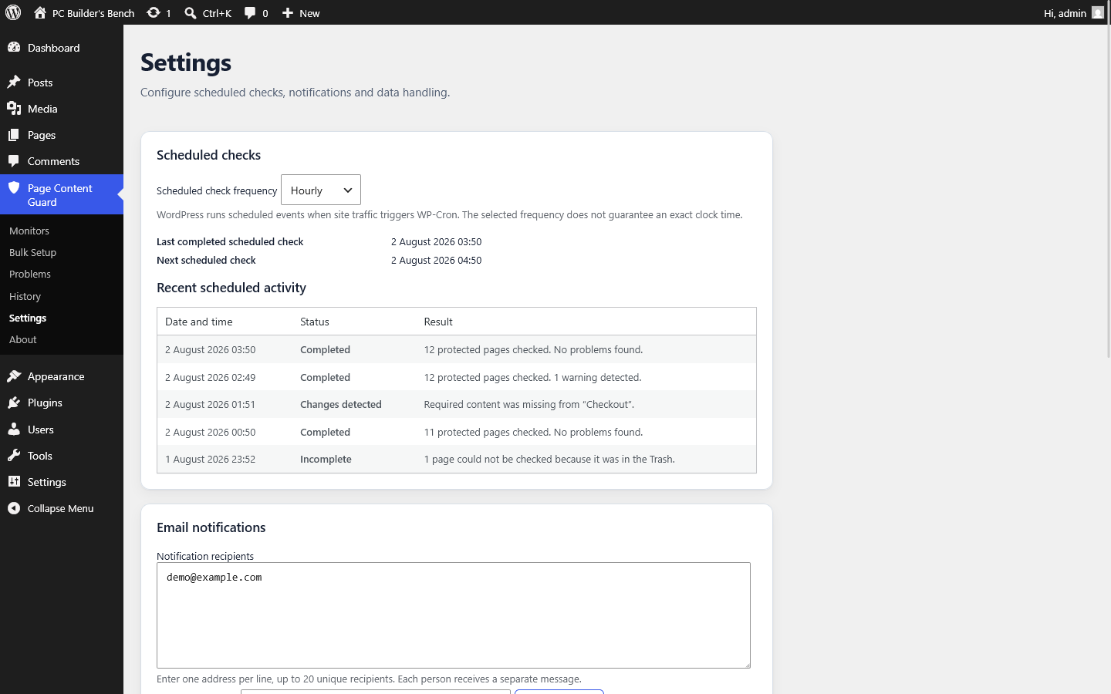
Task: Click the '2 August 2026 02:49' row date
Action: pos(211,377)
